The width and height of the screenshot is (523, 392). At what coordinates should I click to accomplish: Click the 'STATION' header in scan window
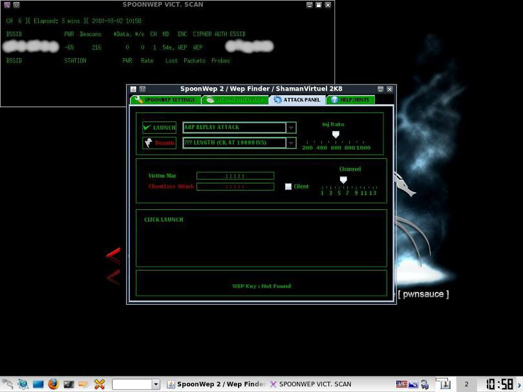tap(75, 61)
